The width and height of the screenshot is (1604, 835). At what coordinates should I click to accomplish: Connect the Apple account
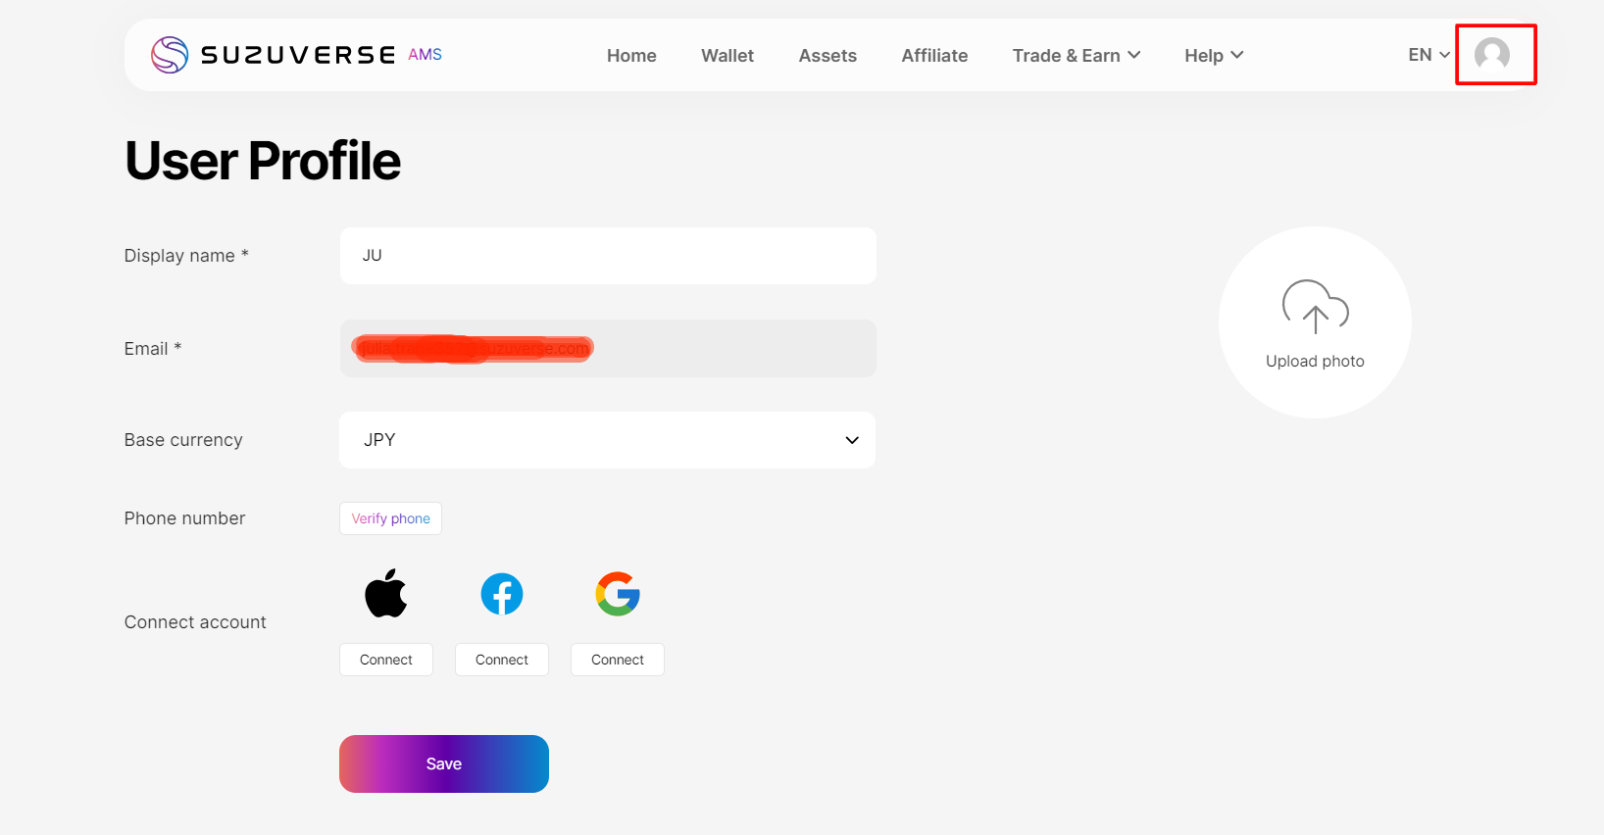[386, 660]
